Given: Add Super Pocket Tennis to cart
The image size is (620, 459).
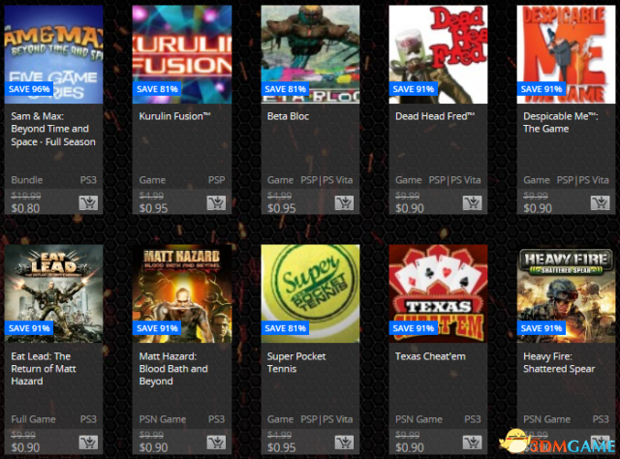Looking at the screenshot, I should point(345,443).
